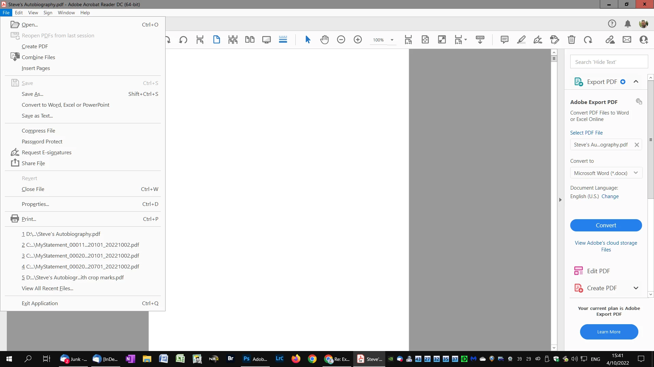Collapse the Export PDF section
654x367 pixels.
pos(636,82)
